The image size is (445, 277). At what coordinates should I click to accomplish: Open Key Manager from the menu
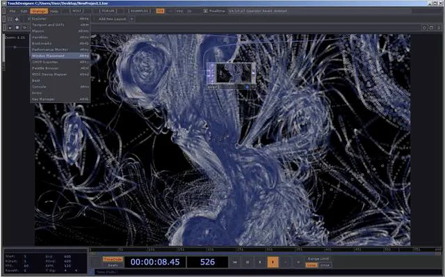60,99
